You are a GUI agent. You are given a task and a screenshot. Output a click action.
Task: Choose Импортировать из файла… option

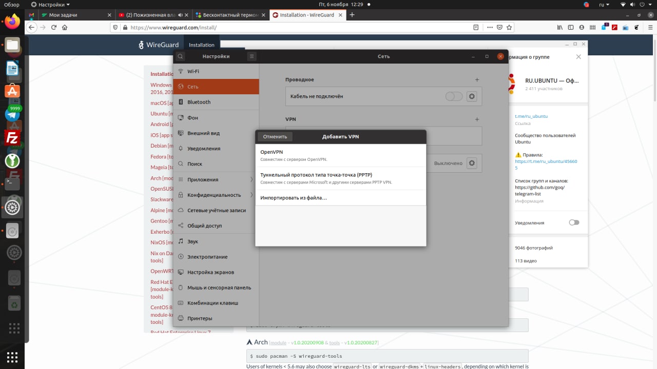click(x=341, y=198)
